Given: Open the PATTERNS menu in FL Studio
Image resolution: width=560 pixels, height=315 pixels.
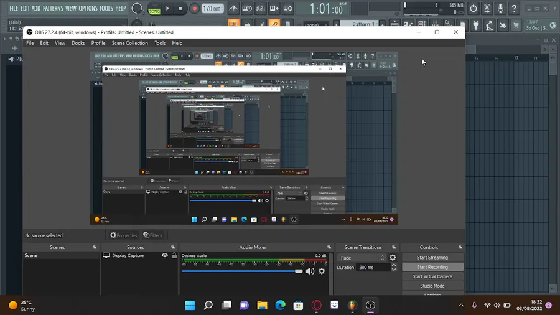Looking at the screenshot, I should [53, 8].
